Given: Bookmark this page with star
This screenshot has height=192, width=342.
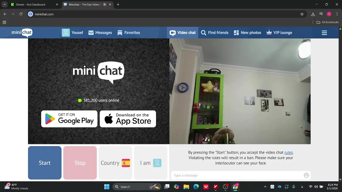Looking at the screenshot, I should pos(302,14).
